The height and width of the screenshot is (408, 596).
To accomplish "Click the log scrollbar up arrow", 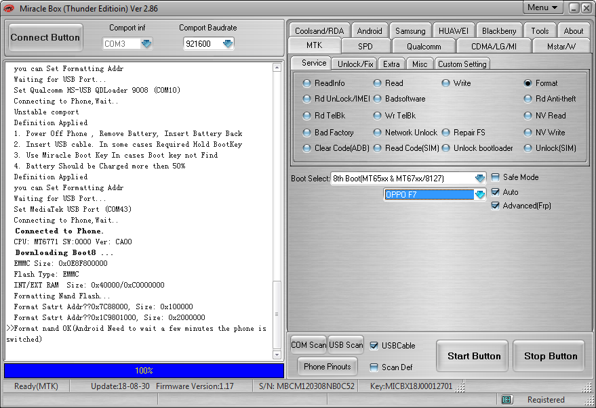I will [x=277, y=68].
